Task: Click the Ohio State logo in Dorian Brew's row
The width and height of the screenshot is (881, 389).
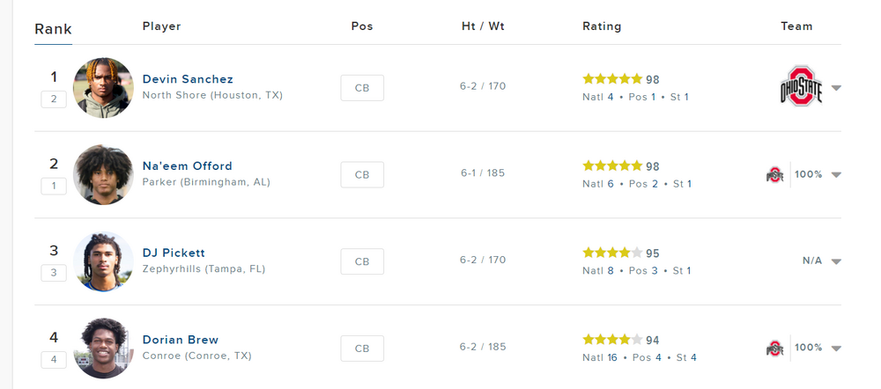Action: point(774,348)
